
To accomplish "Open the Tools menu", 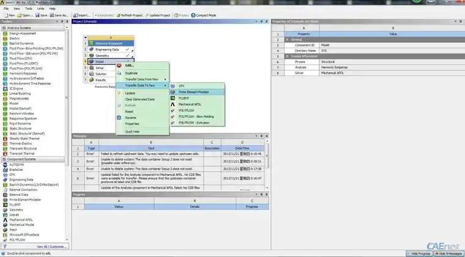I will pyautogui.click(x=29, y=9).
